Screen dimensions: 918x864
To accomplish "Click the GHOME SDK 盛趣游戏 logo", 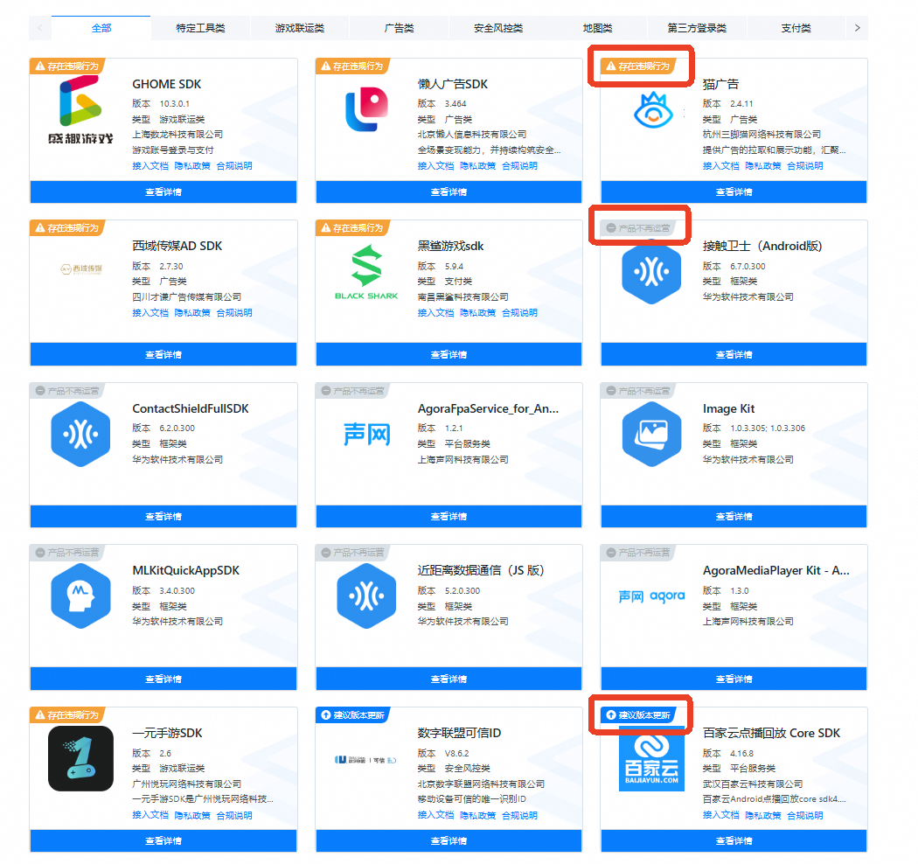I will (x=80, y=110).
